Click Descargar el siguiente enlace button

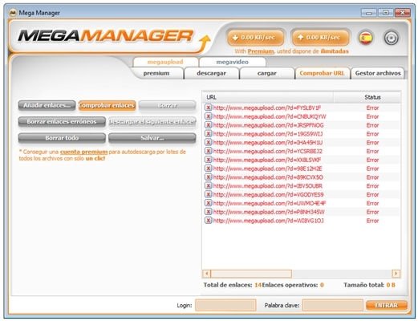click(x=152, y=122)
